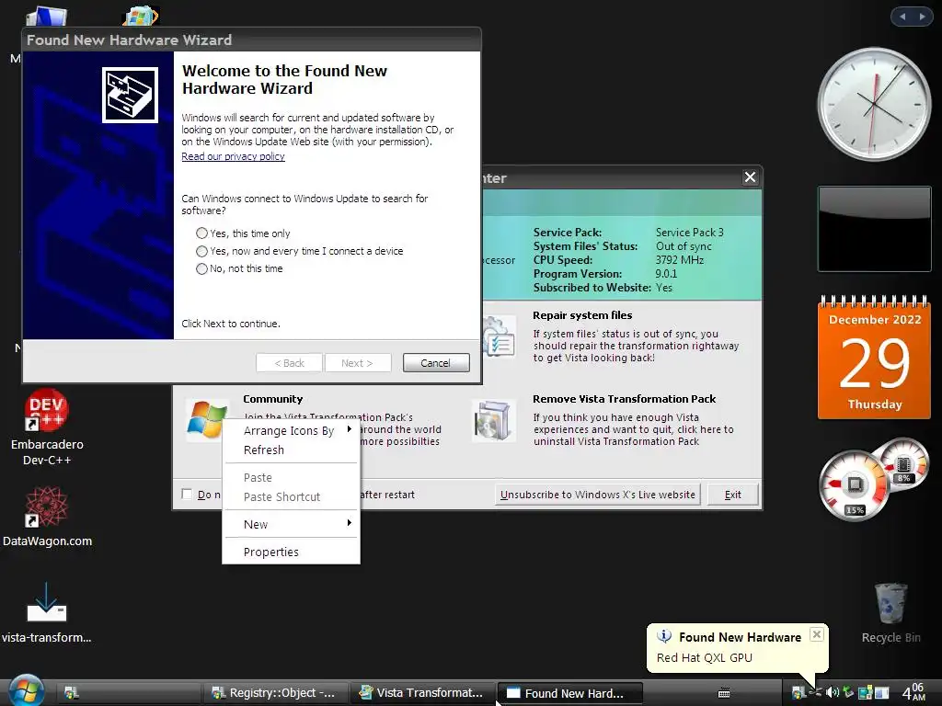
Task: Click the Repair system files heading
Action: (582, 315)
